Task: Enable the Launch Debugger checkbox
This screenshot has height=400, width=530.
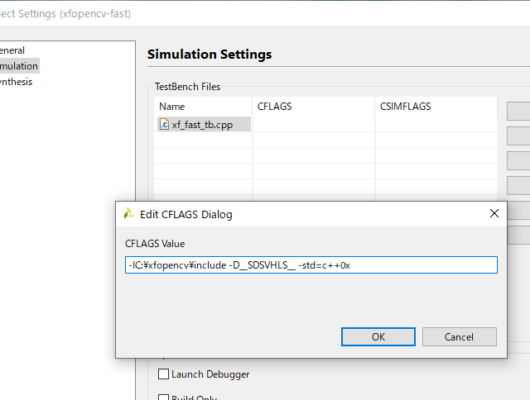Action: pyautogui.click(x=163, y=374)
